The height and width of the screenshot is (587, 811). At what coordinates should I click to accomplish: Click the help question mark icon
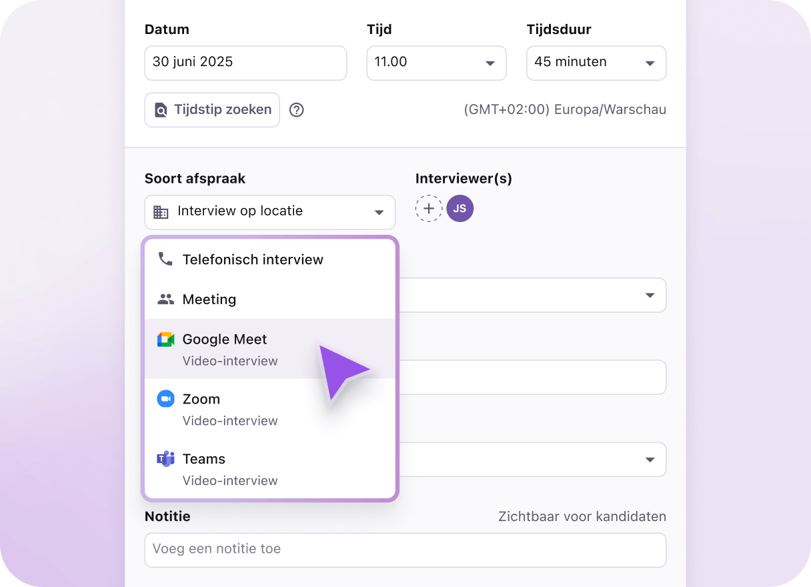296,109
